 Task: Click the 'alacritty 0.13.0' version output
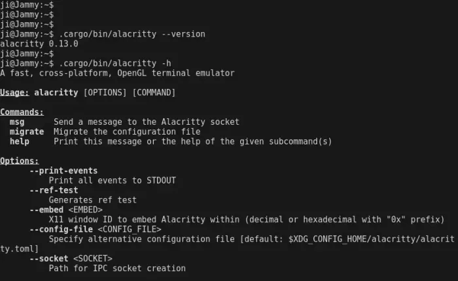(x=39, y=44)
